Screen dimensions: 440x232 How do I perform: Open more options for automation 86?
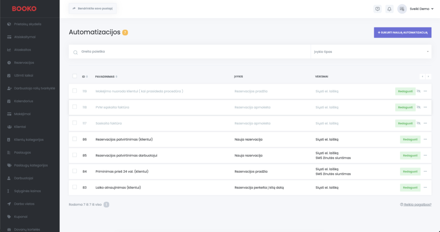tap(425, 139)
